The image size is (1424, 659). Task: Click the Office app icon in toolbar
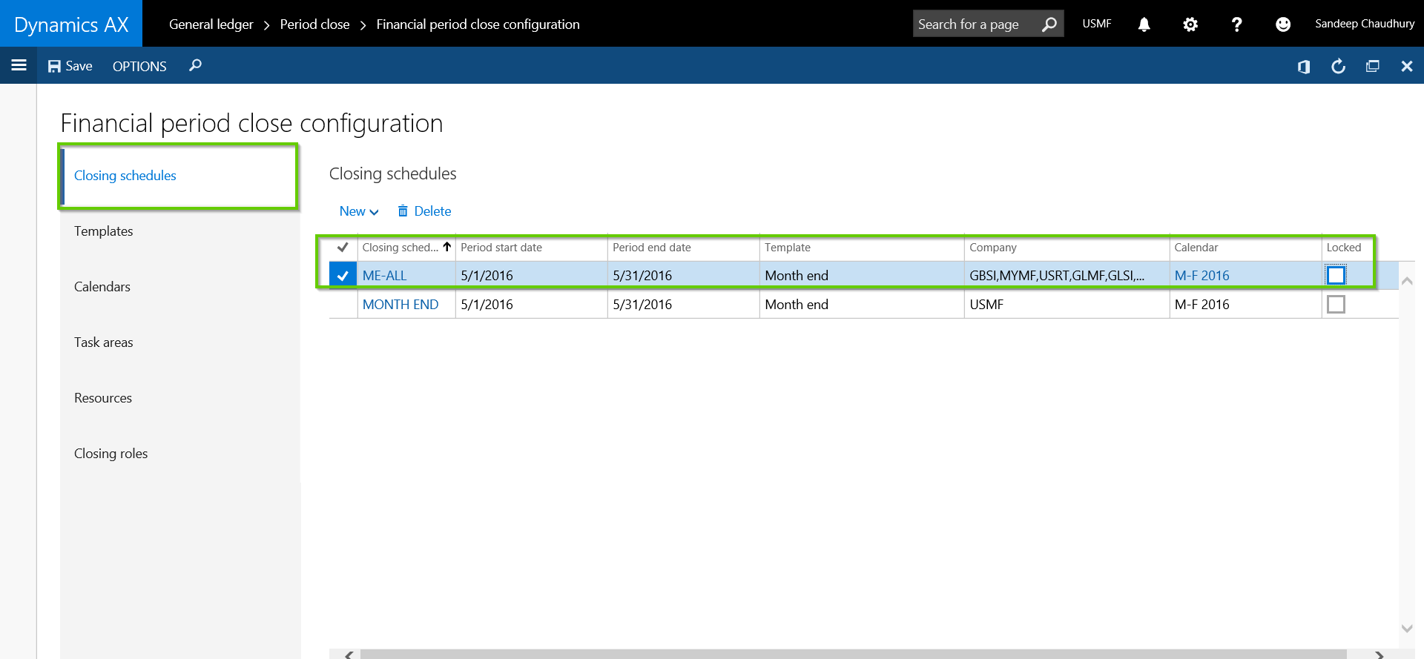(1303, 67)
